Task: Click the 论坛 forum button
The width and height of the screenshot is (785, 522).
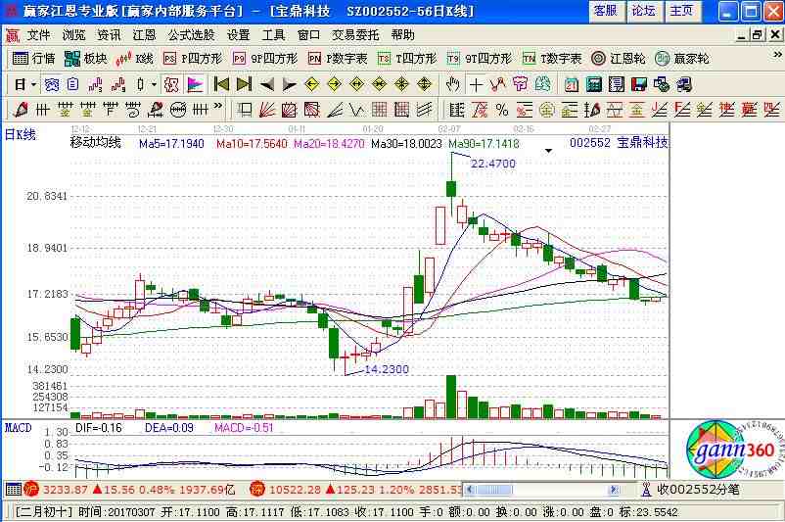Action: (x=644, y=11)
